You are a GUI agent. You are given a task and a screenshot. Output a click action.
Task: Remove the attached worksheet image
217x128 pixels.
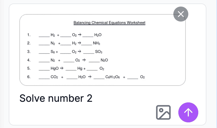tap(181, 14)
